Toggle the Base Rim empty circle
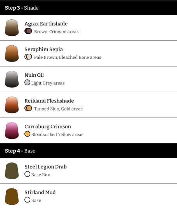The height and width of the screenshot is (209, 177). [27, 174]
